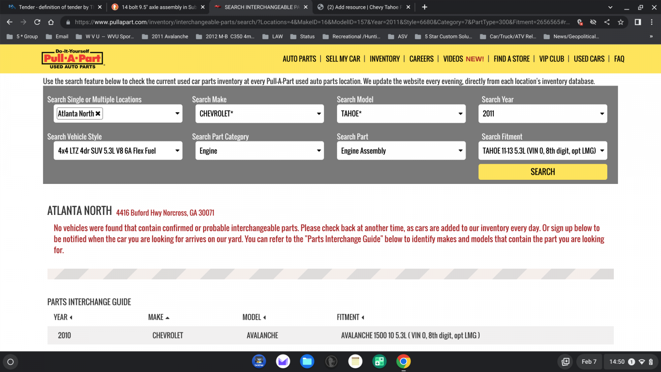
Task: Sort interchange guide by MODEL
Action: tap(254, 317)
